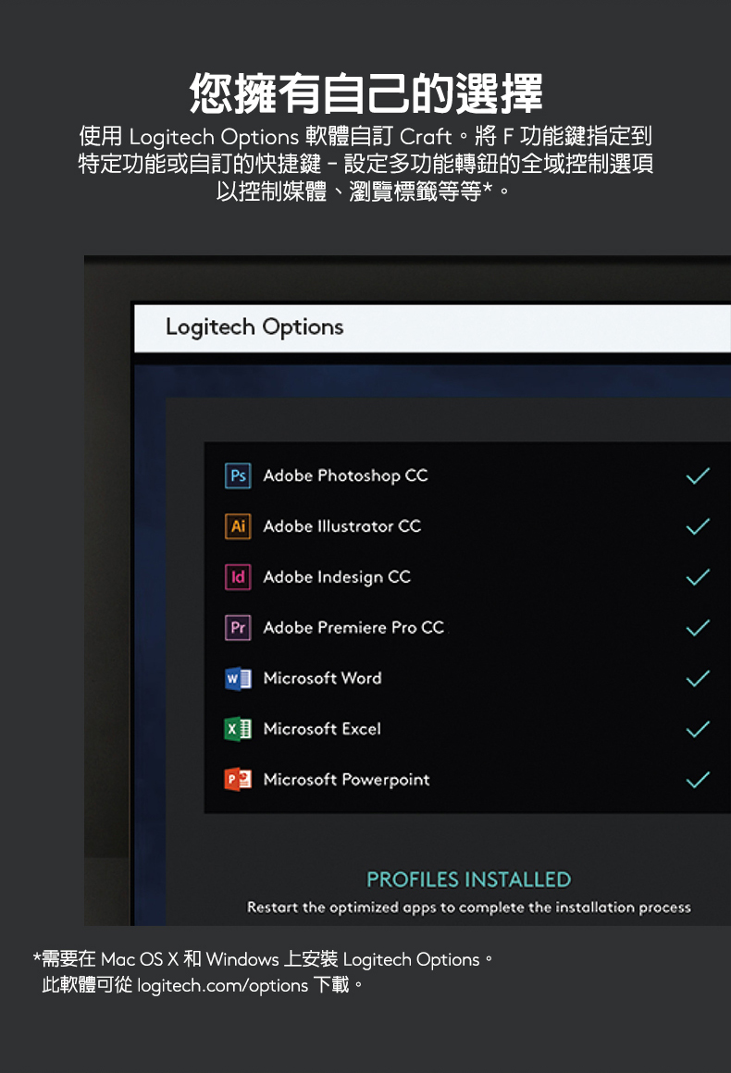Click the Microsoft Word icon
Viewport: 731px width, 1073px height.
point(238,678)
